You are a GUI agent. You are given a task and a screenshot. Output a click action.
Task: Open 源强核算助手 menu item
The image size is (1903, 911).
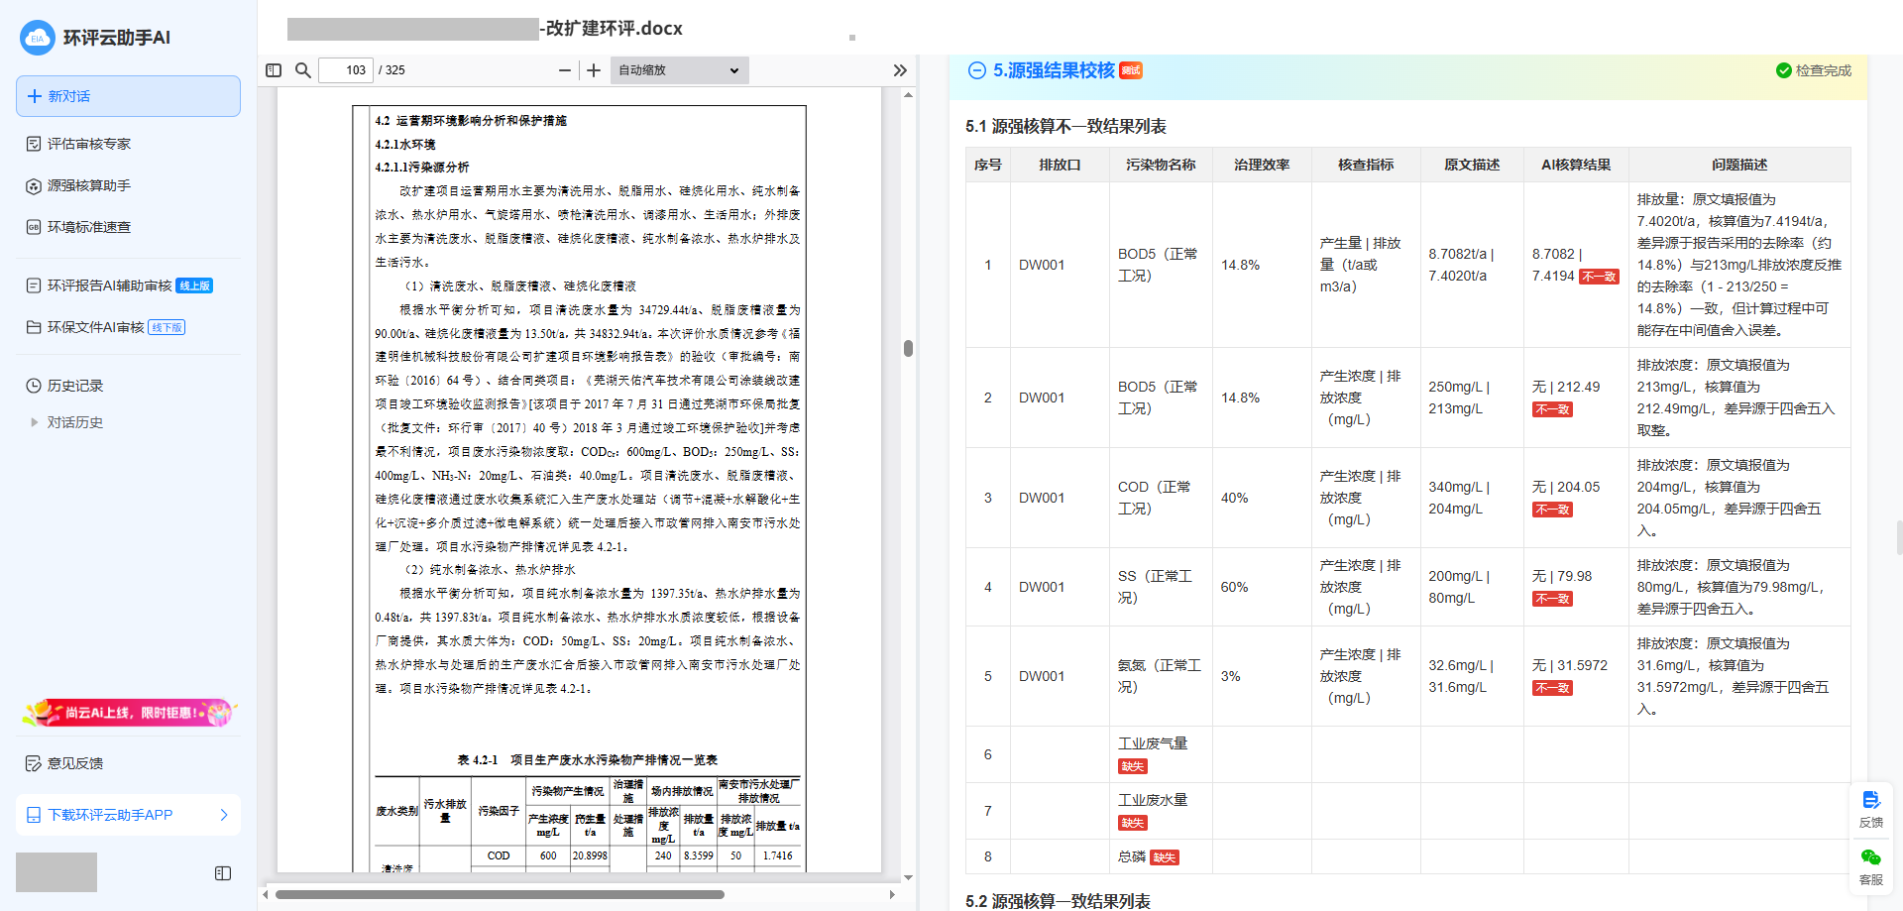coord(89,185)
